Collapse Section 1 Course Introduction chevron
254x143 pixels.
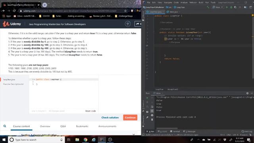133,134
